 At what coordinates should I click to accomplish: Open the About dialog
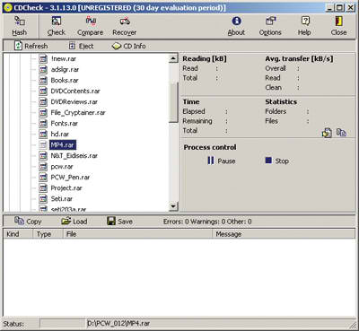(x=236, y=26)
